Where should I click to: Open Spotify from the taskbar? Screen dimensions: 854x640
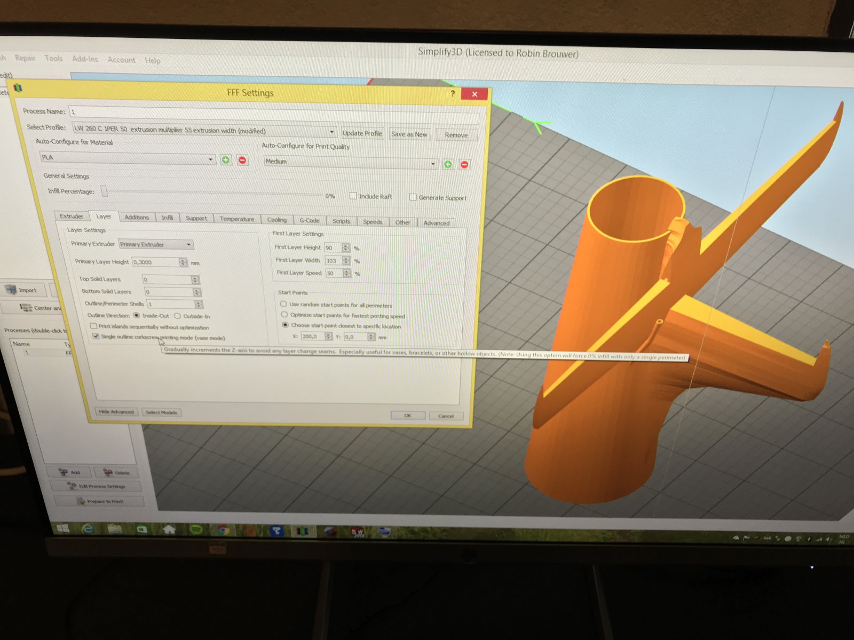(x=196, y=530)
